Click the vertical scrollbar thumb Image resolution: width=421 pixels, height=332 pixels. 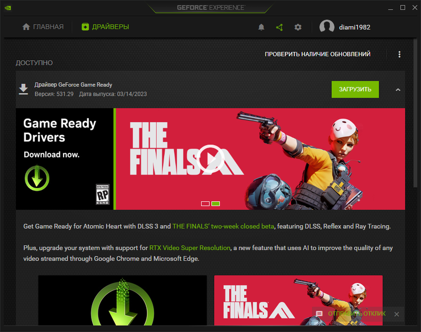point(415,113)
